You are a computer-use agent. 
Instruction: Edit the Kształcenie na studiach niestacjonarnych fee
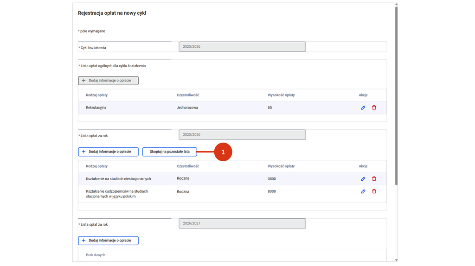pos(363,179)
